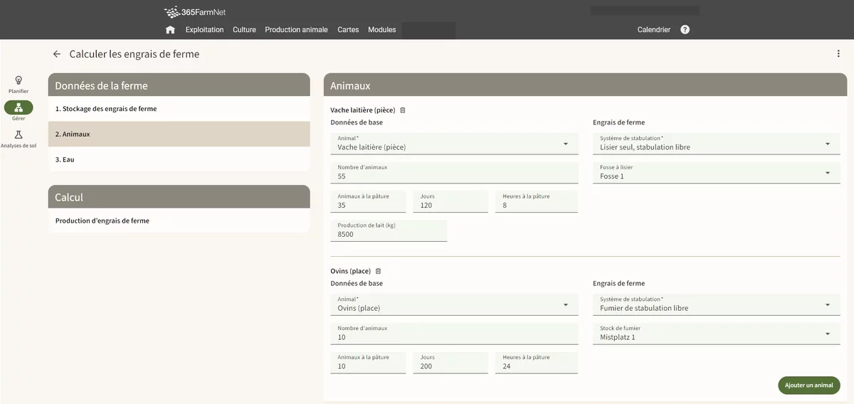Open Analyses de sol flask icon
This screenshot has height=404, width=854.
[x=19, y=135]
